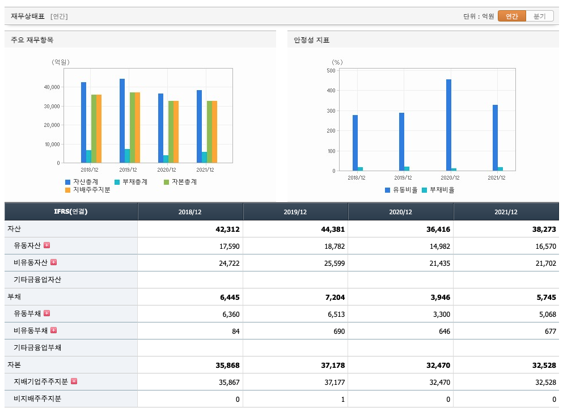The image size is (563, 416).
Task: Select the 2020/12 table column header
Action: tap(401, 212)
